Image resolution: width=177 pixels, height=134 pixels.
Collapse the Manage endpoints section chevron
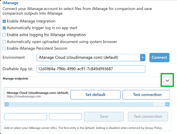coord(167,81)
